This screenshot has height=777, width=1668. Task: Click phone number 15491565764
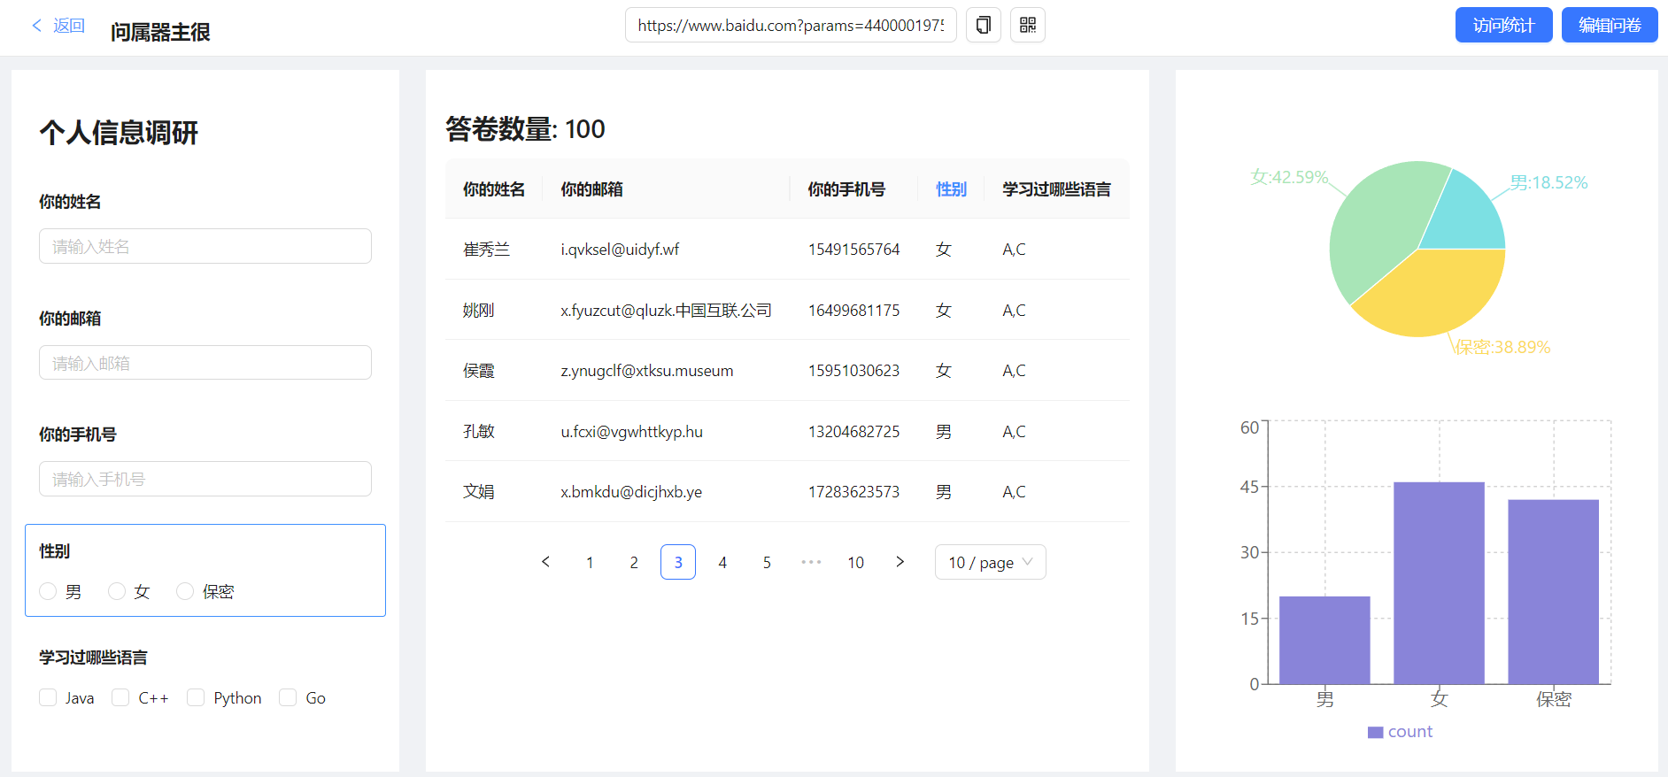click(x=853, y=250)
